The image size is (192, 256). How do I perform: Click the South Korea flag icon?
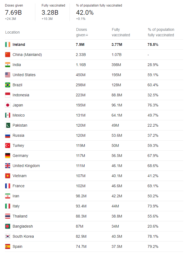click(x=8, y=236)
